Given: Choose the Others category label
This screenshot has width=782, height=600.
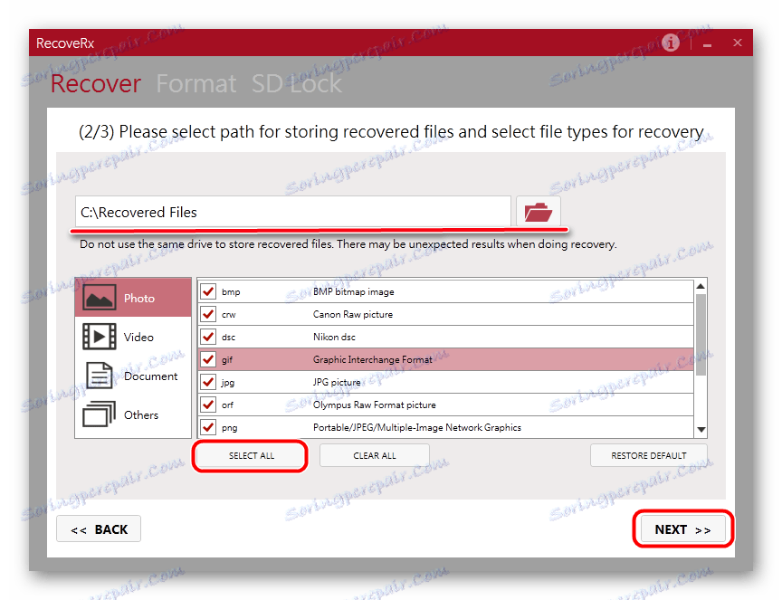Looking at the screenshot, I should click(141, 415).
